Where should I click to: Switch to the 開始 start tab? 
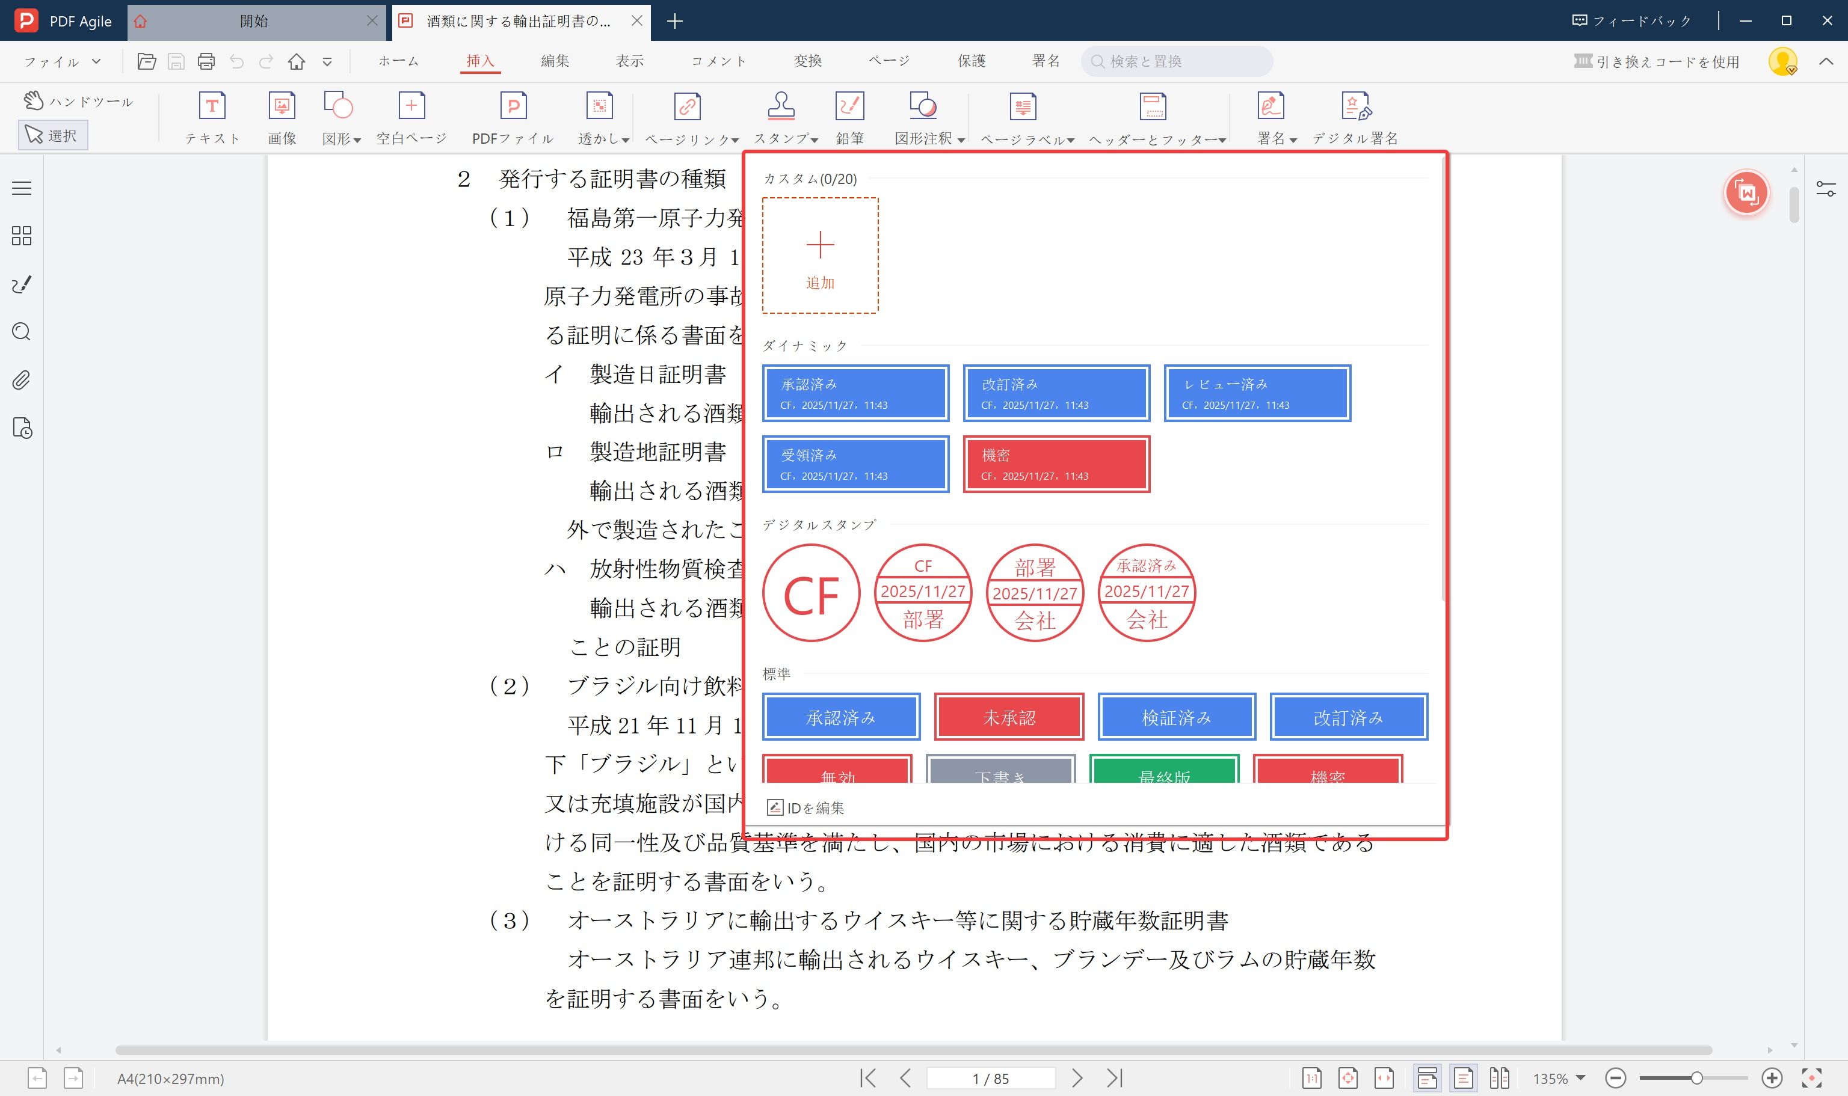pos(253,20)
